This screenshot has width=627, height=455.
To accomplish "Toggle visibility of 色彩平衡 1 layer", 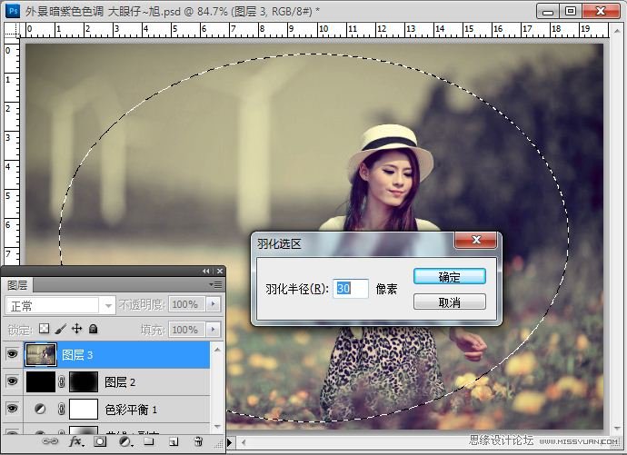I will coord(13,409).
